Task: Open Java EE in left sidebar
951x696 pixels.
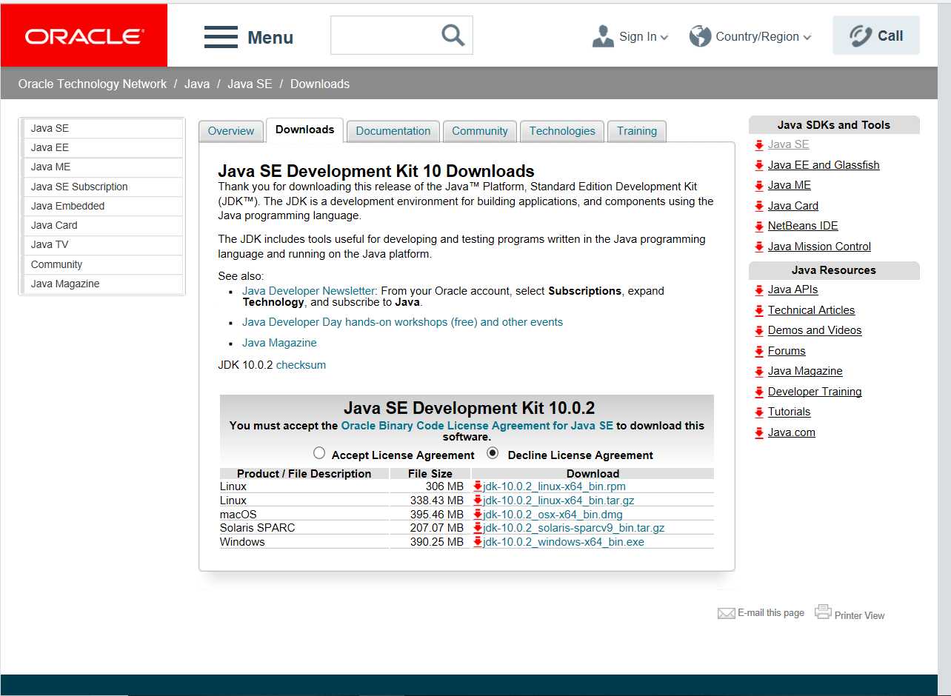Action: click(x=103, y=147)
